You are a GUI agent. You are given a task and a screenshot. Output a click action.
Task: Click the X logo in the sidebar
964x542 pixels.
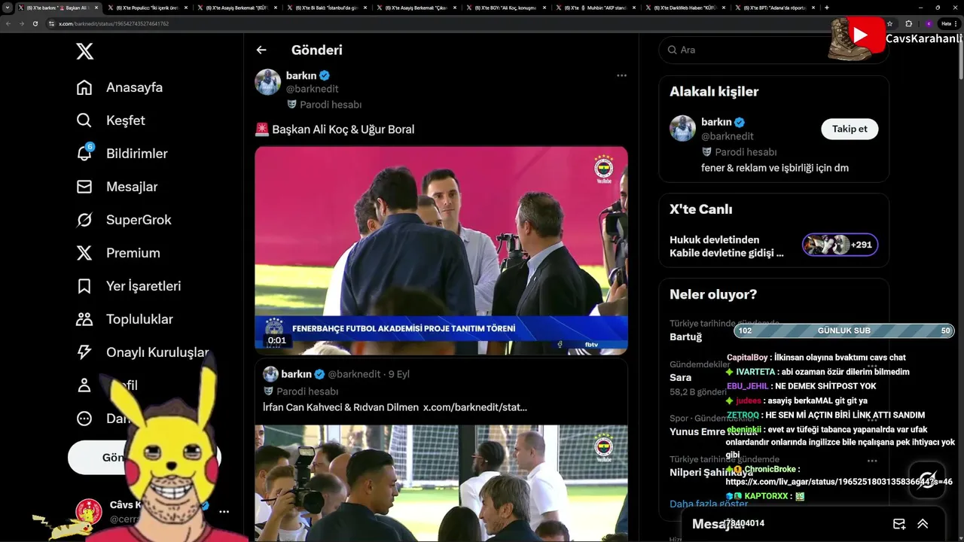(x=85, y=51)
